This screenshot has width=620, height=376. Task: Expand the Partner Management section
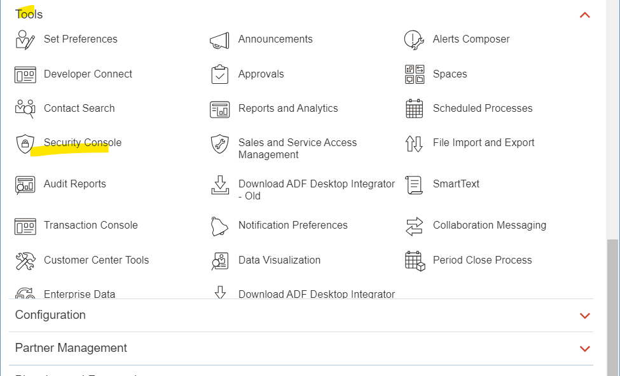[x=585, y=349]
